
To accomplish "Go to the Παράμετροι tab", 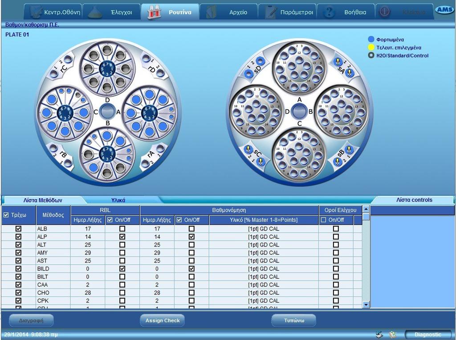I will (x=287, y=12).
